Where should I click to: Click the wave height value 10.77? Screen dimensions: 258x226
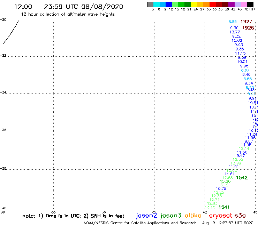(x=235, y=32)
